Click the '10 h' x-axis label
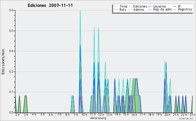This screenshot has width=196, height=121. coord(84,115)
